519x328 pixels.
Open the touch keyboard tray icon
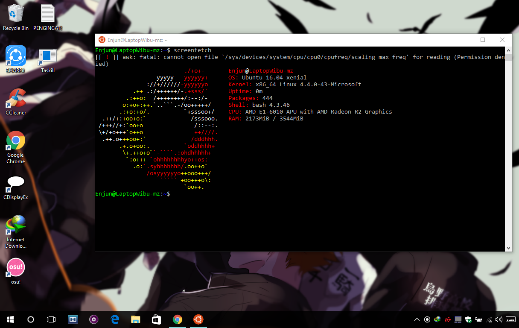pyautogui.click(x=510, y=319)
